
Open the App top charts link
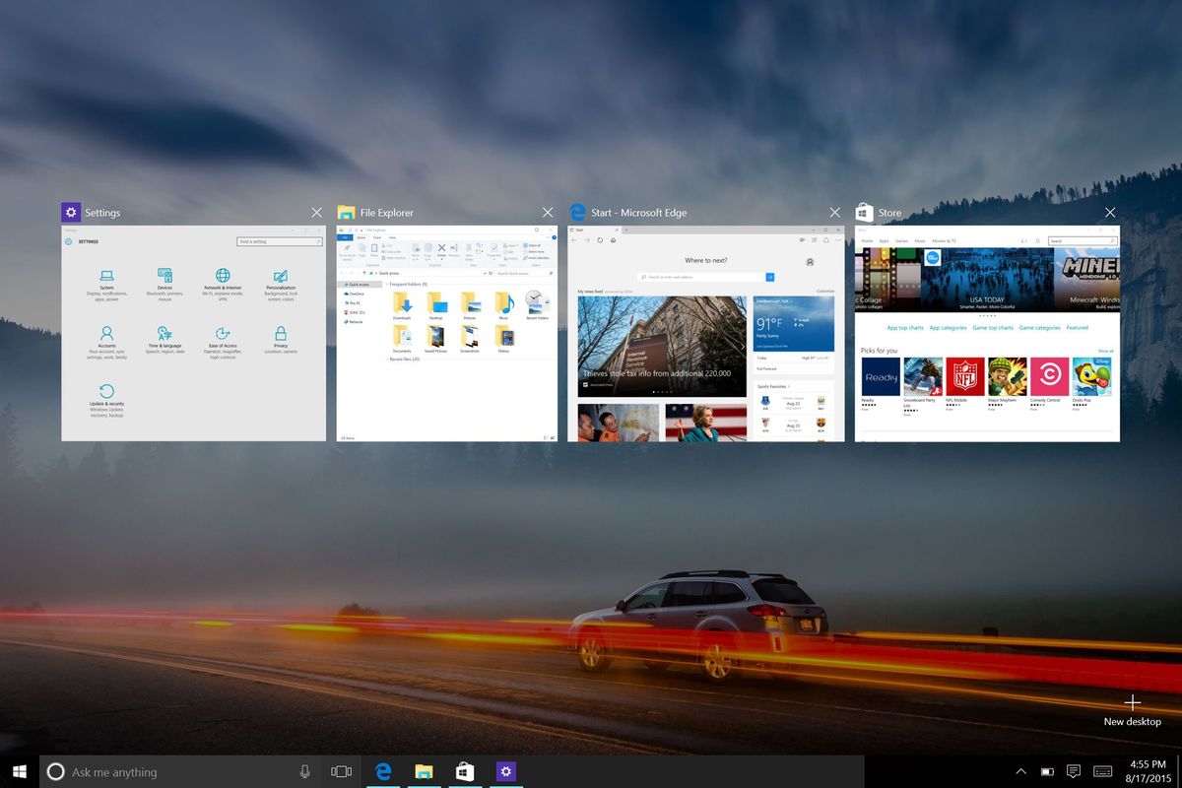tap(905, 328)
